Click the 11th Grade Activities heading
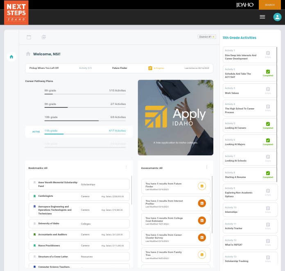285x271 pixels. point(240,38)
